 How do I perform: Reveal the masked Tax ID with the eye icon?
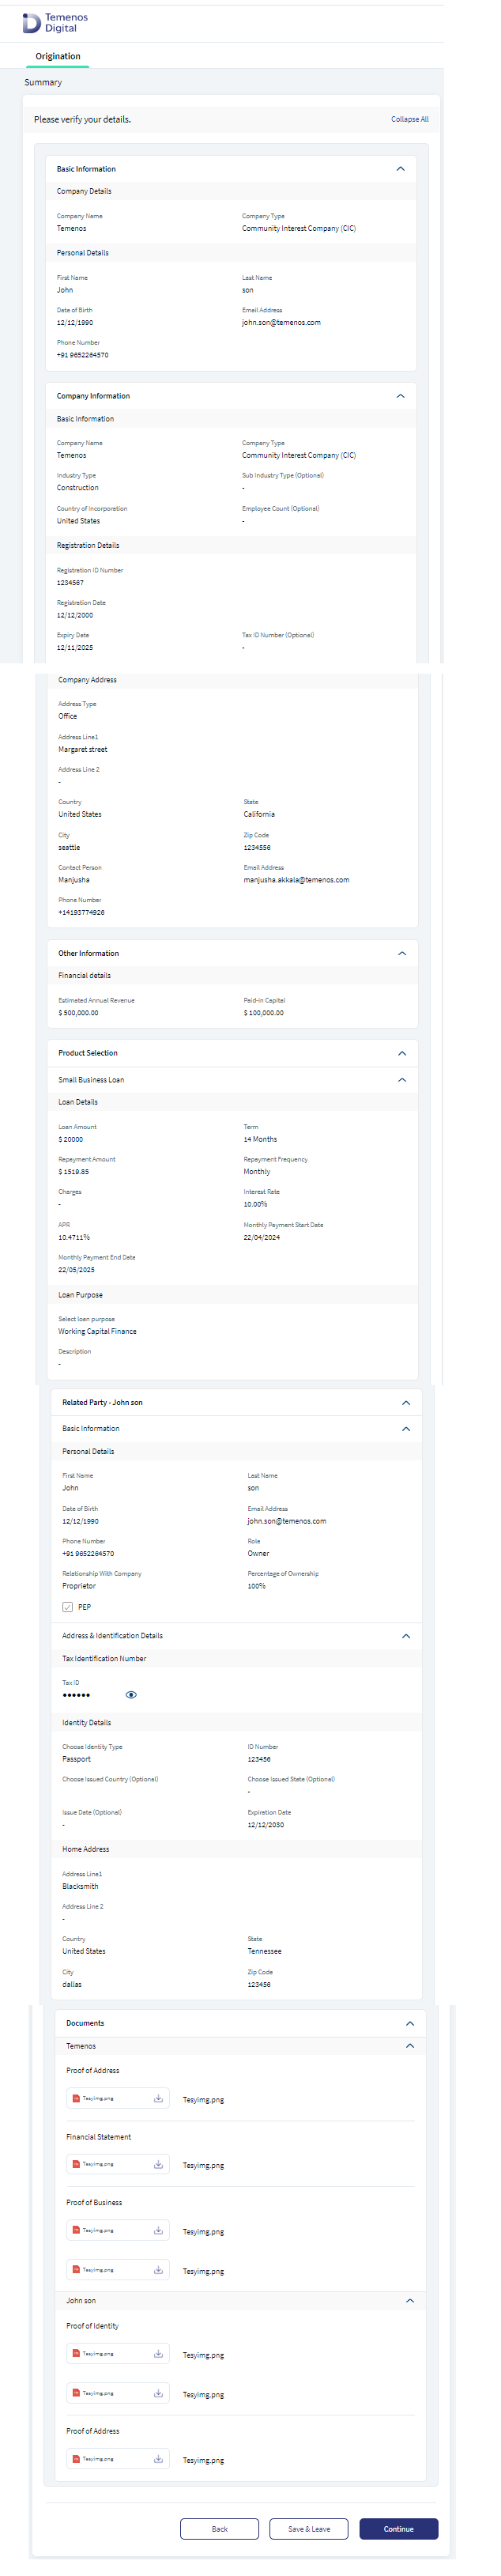pyautogui.click(x=131, y=1695)
